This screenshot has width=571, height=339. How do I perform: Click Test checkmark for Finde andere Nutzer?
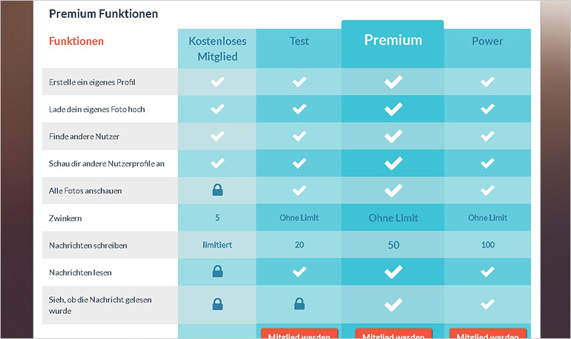pos(299,136)
